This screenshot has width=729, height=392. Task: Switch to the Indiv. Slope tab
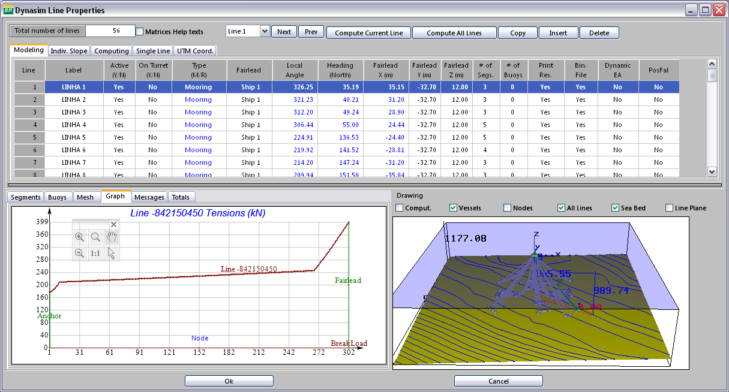69,51
